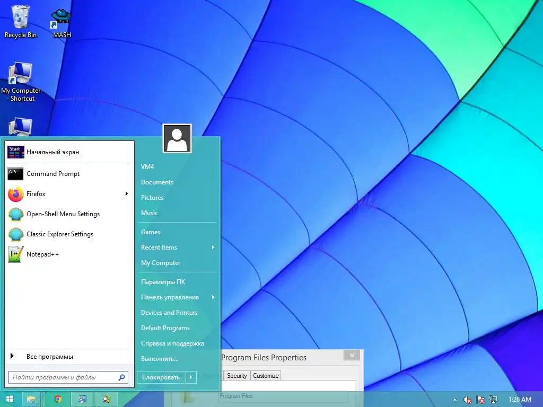
Task: Open File Explorer from the taskbar
Action: (31, 399)
